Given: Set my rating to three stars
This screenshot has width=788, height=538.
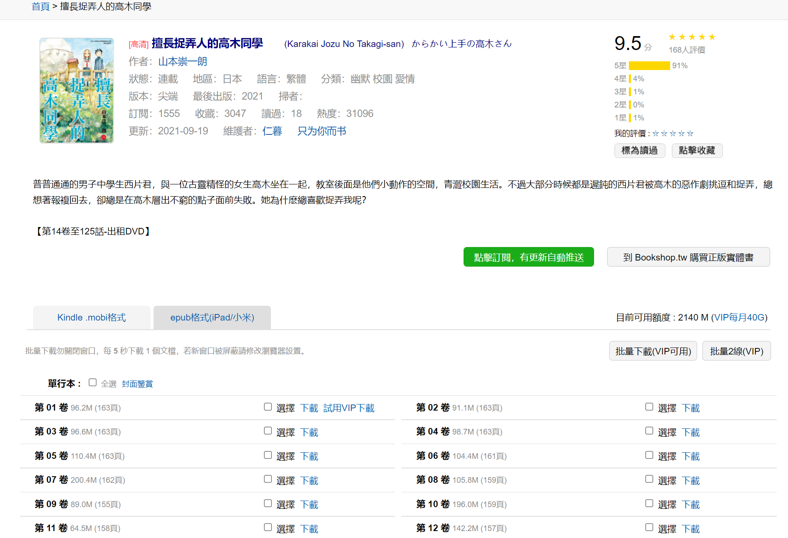Looking at the screenshot, I should (673, 134).
